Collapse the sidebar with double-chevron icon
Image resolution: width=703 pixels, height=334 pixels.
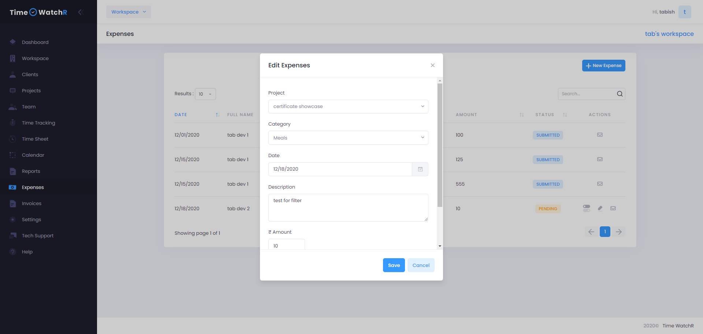(x=81, y=12)
